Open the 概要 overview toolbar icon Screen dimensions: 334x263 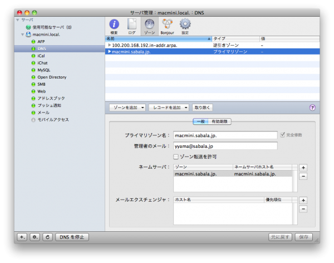(x=114, y=26)
